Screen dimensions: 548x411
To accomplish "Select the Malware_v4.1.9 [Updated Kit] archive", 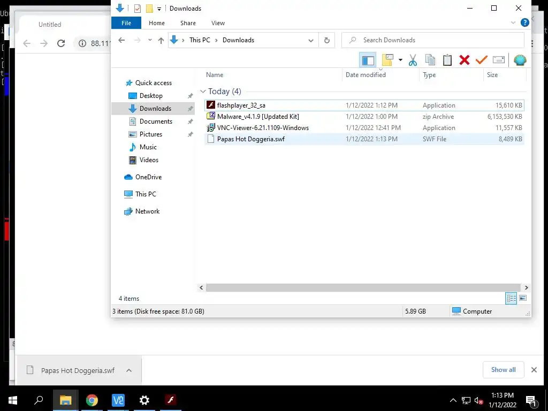I will pyautogui.click(x=364, y=117).
